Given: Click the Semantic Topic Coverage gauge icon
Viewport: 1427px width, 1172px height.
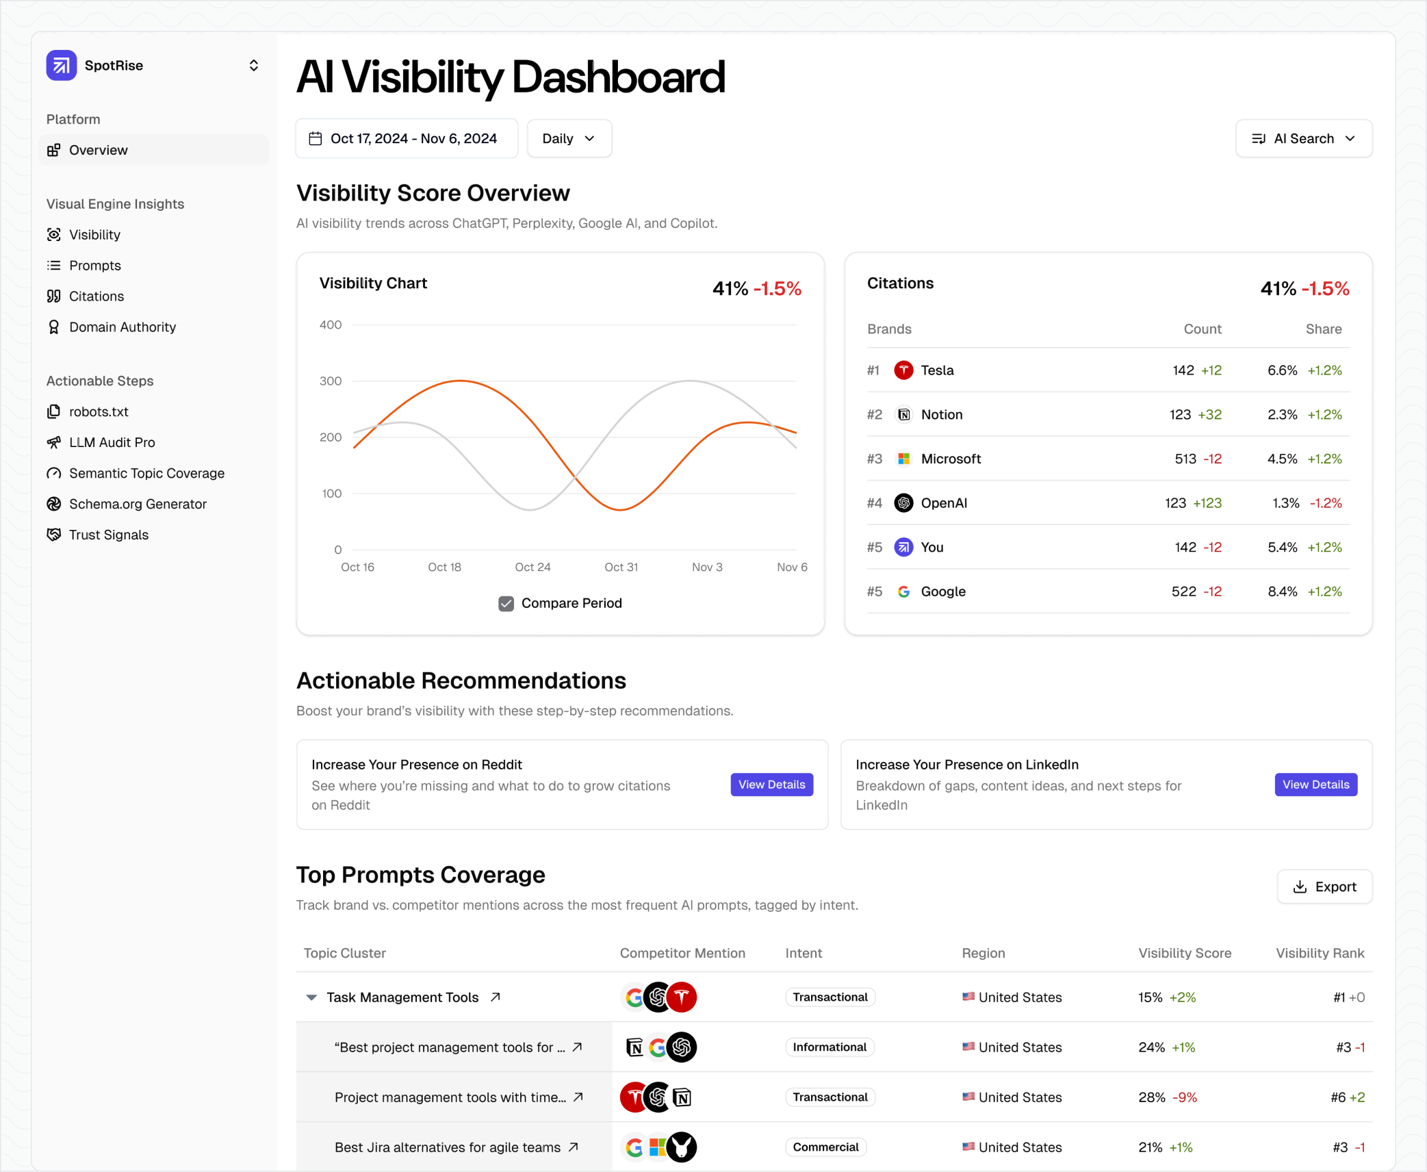Looking at the screenshot, I should (x=54, y=473).
